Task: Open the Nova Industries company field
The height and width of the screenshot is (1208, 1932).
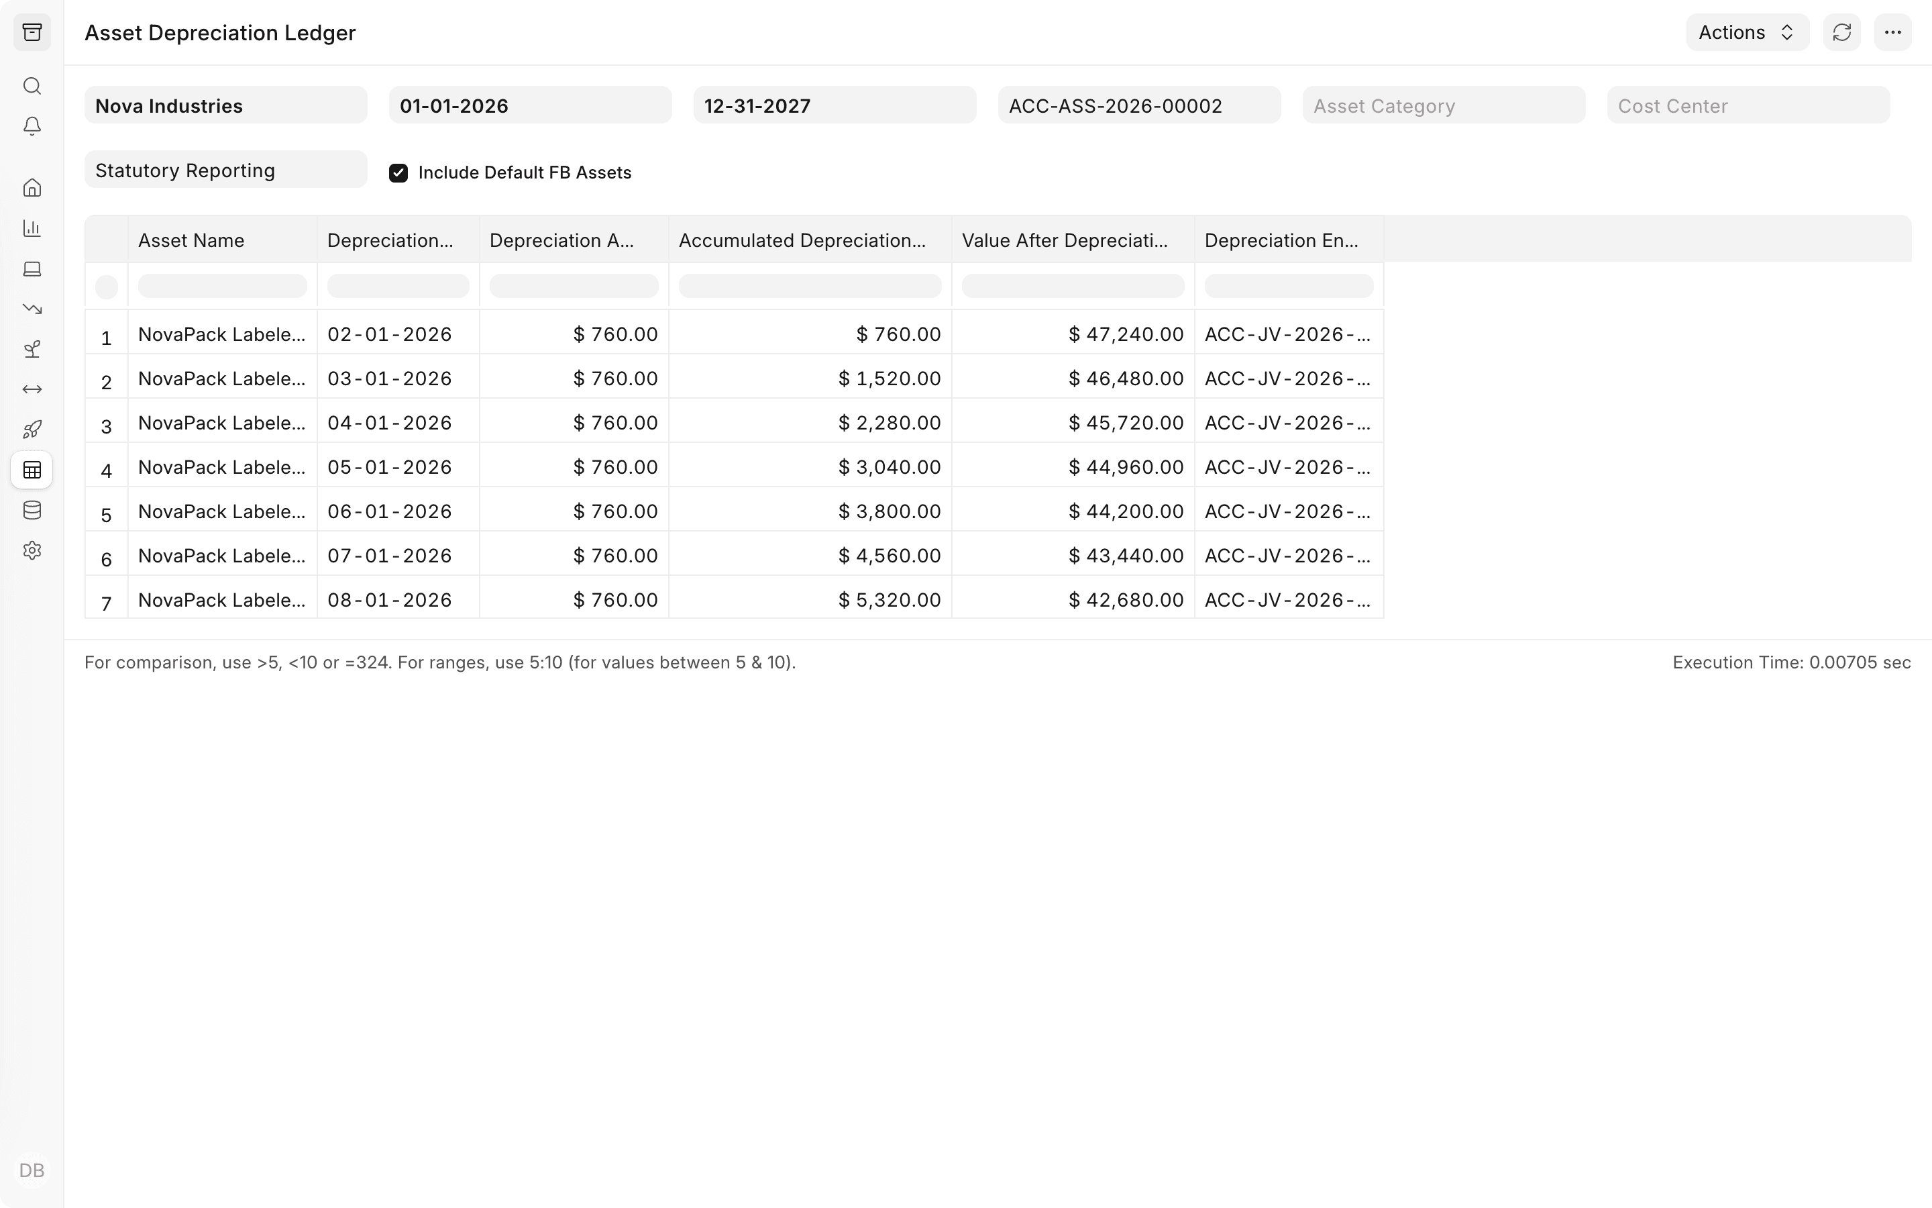Action: pyautogui.click(x=226, y=105)
